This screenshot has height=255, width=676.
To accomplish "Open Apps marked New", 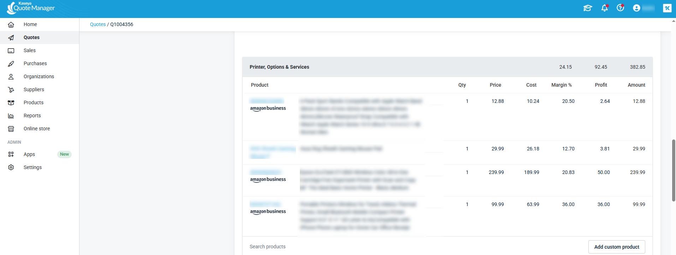I will (x=29, y=154).
